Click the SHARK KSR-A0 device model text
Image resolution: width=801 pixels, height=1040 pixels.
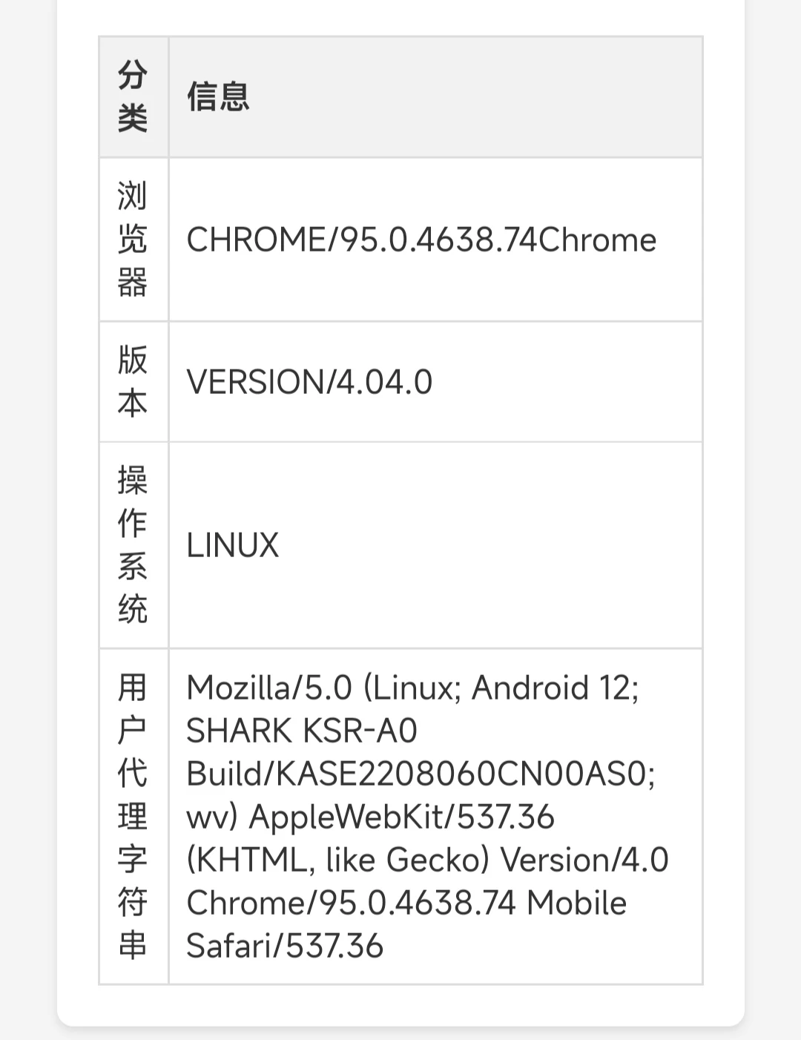pyautogui.click(x=302, y=731)
